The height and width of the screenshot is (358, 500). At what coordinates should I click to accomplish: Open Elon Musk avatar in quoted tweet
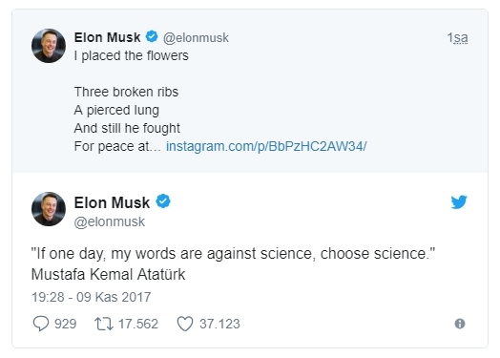[49, 46]
